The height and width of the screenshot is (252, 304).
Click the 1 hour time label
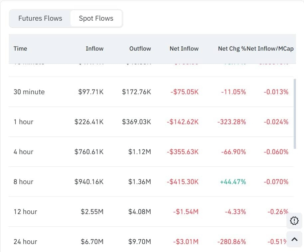coord(23,122)
